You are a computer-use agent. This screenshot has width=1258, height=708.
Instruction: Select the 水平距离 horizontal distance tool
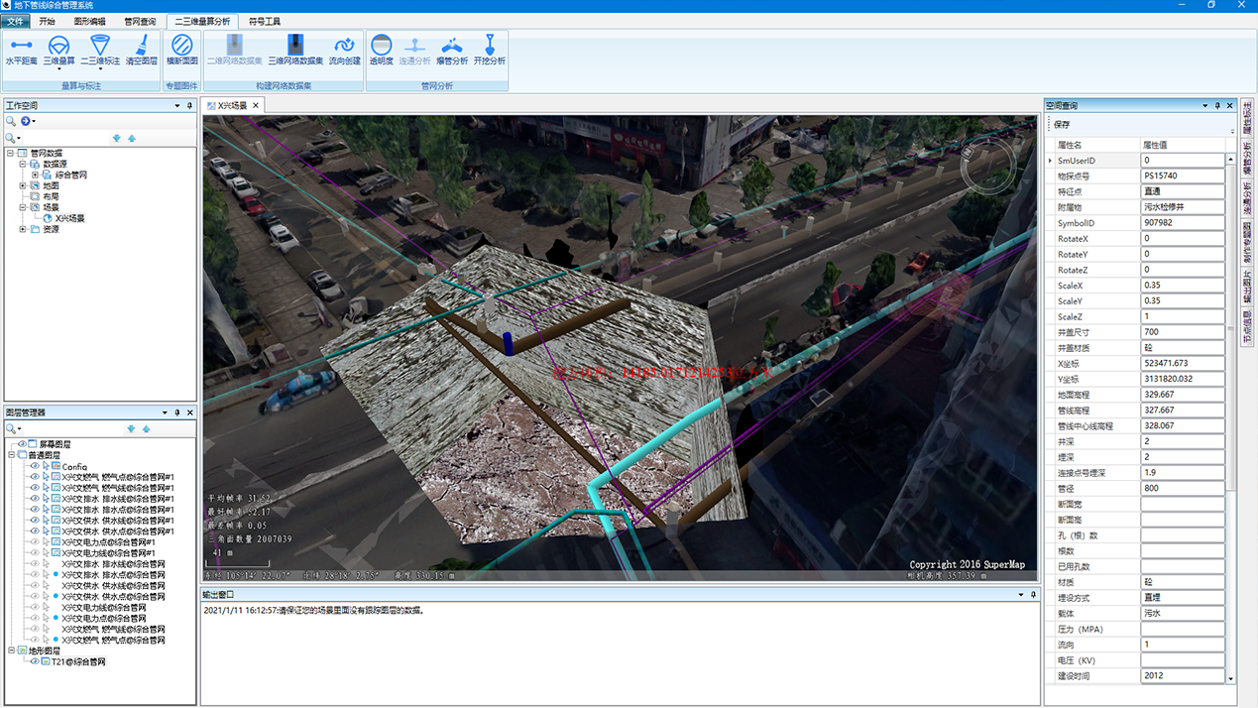(x=21, y=50)
